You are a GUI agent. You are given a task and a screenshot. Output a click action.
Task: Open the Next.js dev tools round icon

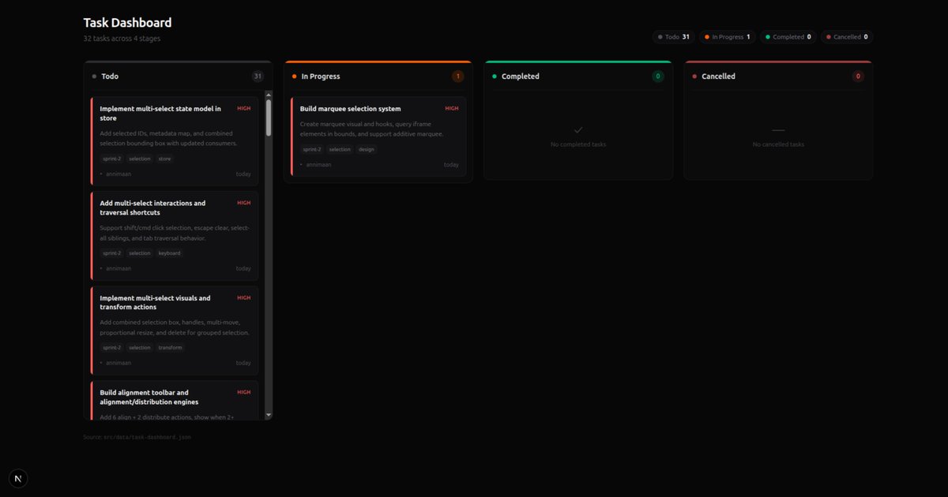point(18,479)
